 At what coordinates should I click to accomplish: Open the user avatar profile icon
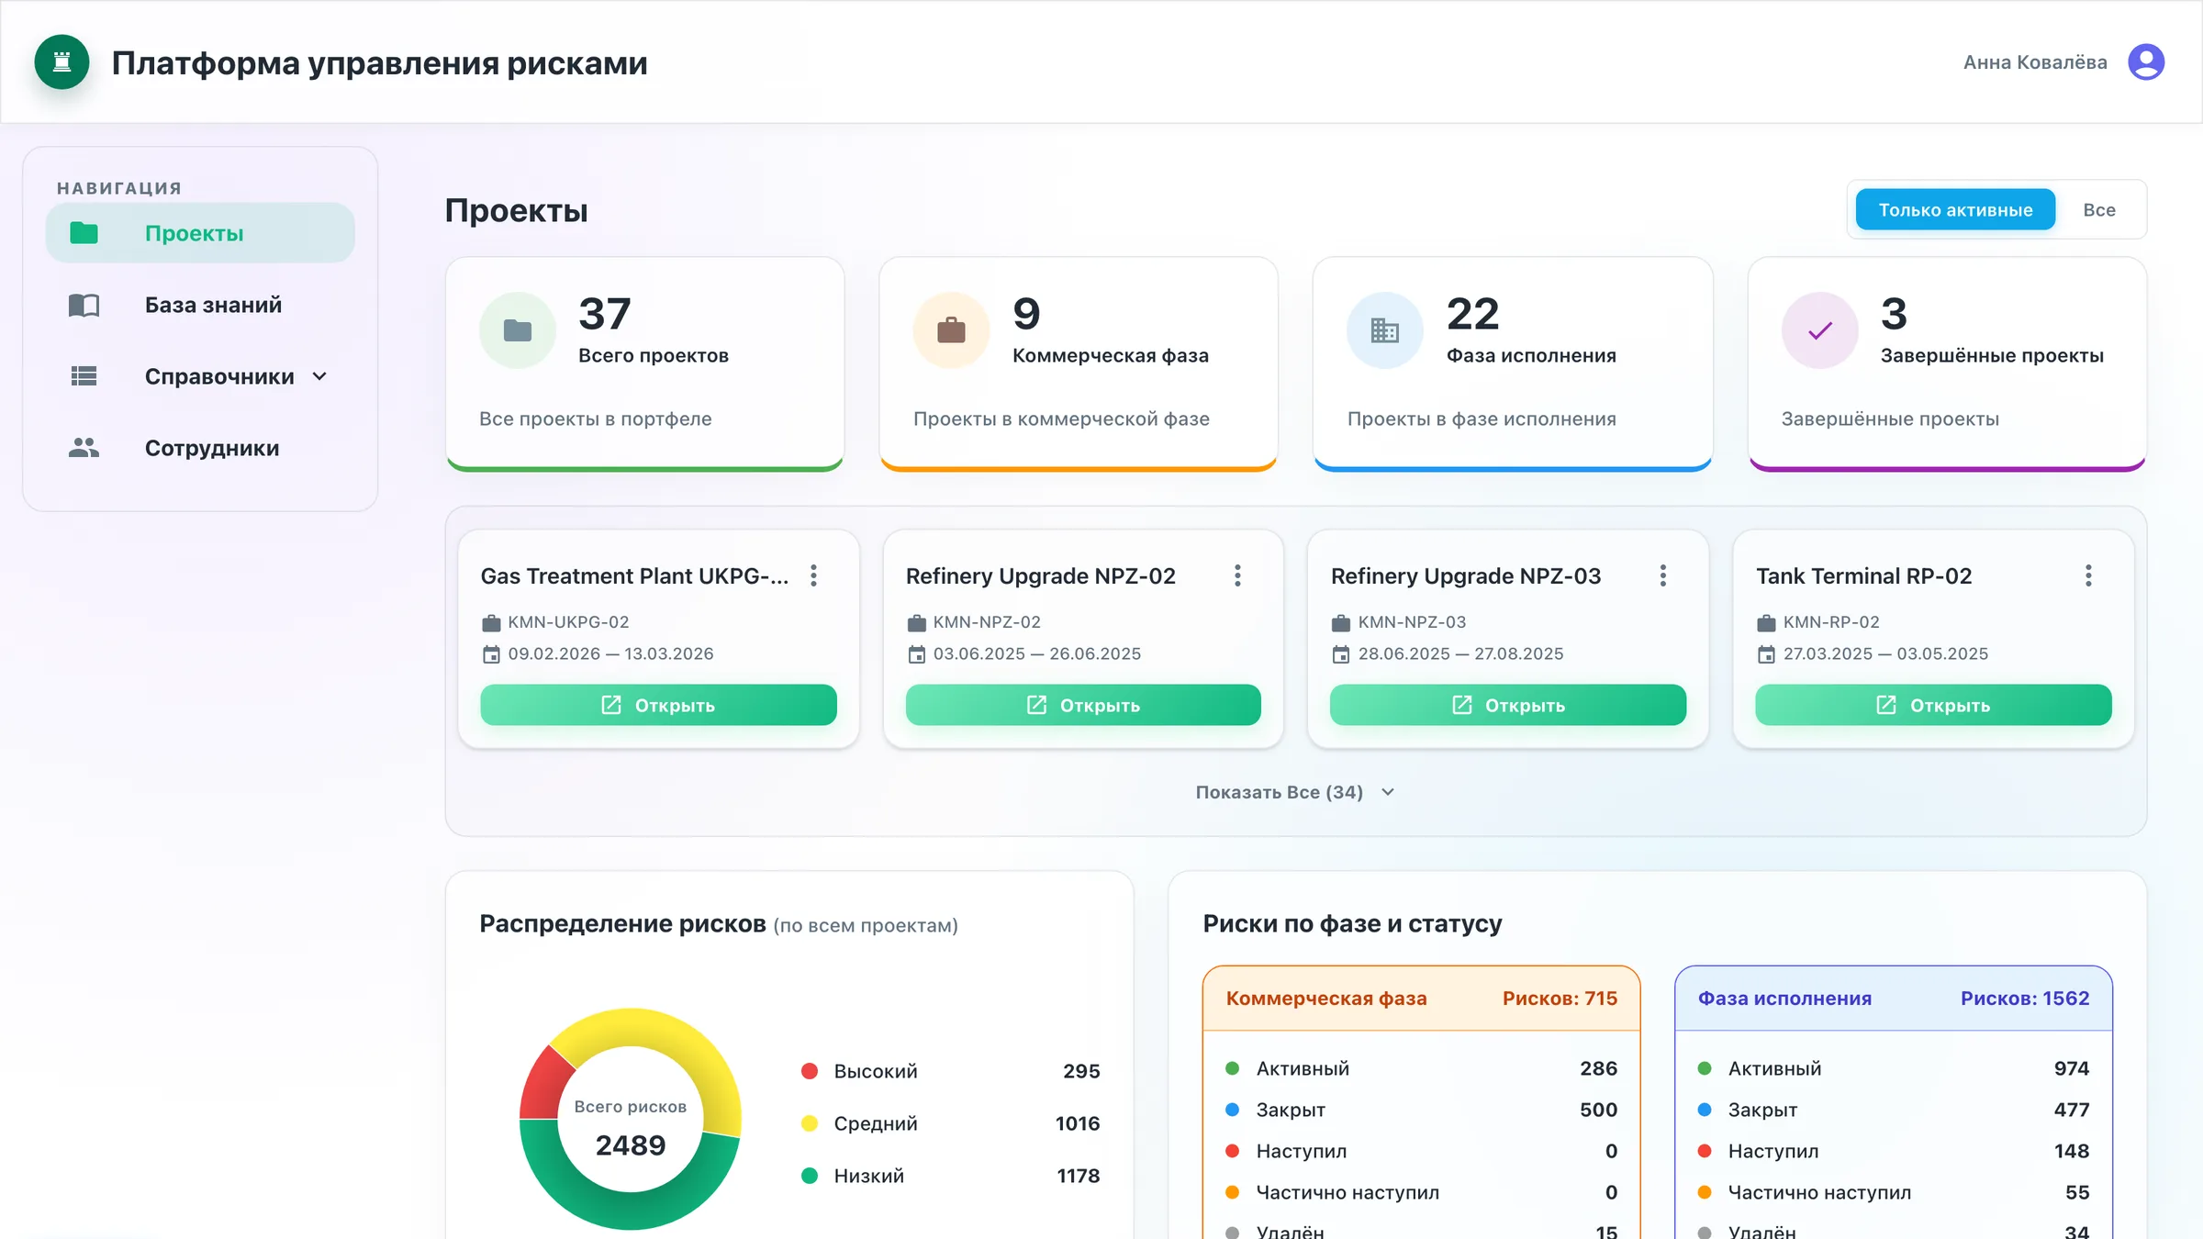click(x=2146, y=62)
